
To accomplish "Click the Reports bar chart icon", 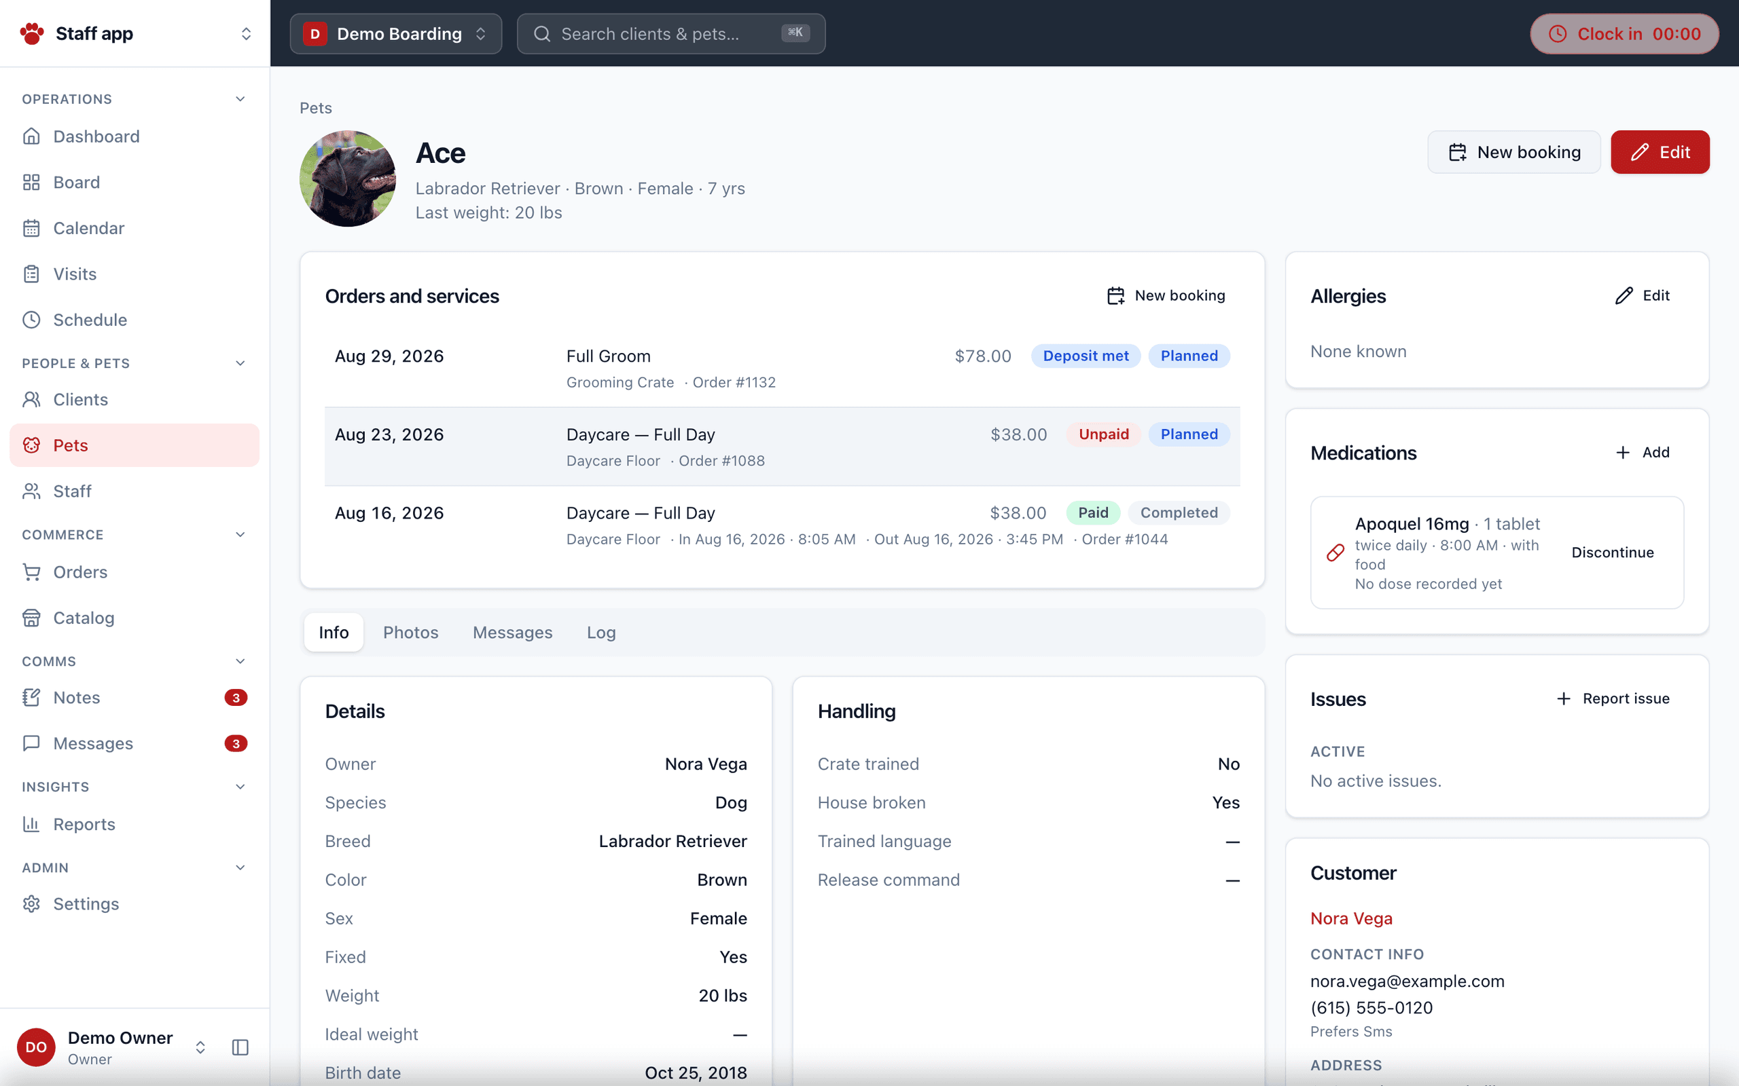I will (32, 824).
